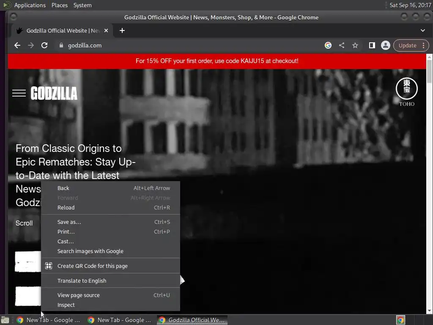Select the Godzilla Official Website tab
433x325 pixels.
pos(62,30)
